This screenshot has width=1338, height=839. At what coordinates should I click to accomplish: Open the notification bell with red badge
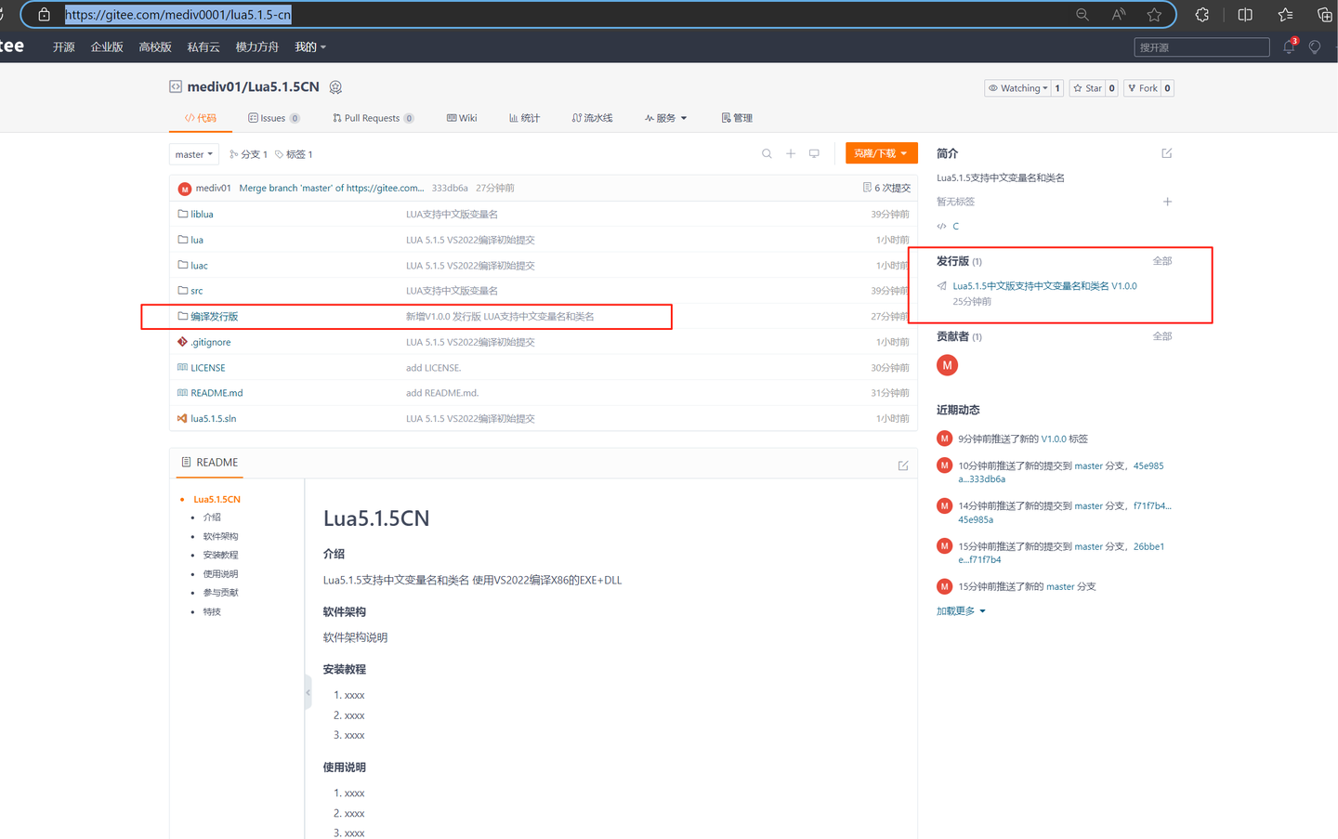click(x=1289, y=46)
